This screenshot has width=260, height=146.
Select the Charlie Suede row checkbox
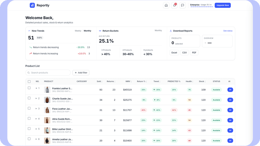[x=29, y=98]
